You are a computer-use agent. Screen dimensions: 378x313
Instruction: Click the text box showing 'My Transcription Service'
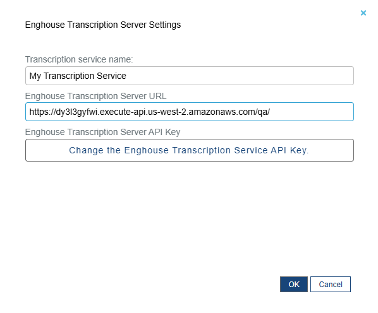point(190,76)
